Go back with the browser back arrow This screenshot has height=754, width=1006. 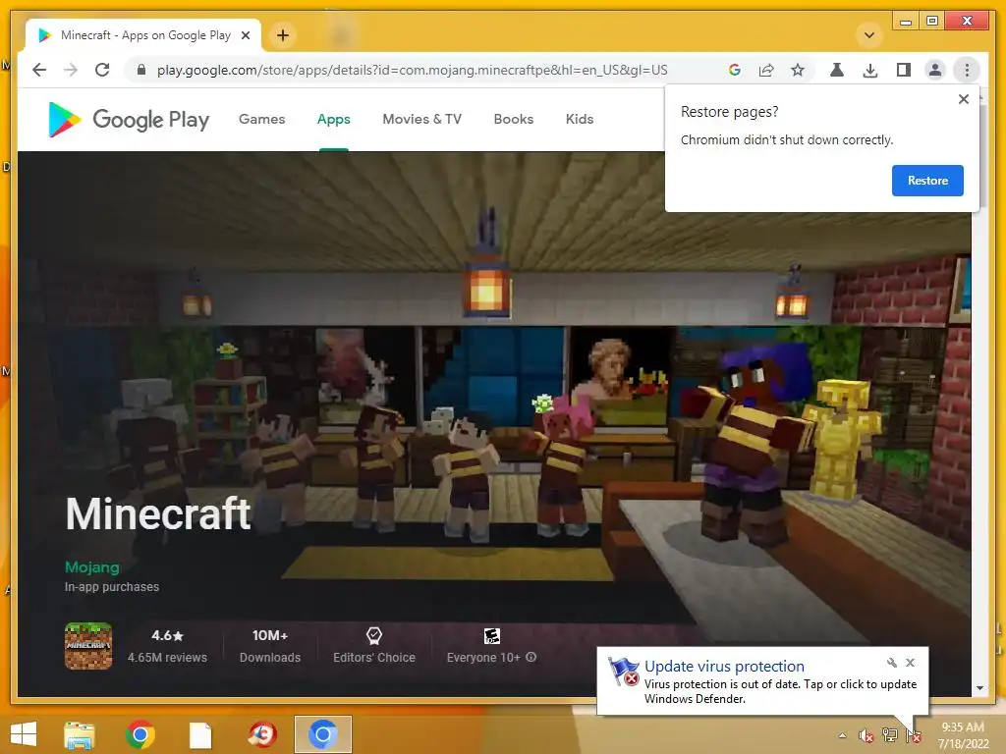pyautogui.click(x=39, y=70)
